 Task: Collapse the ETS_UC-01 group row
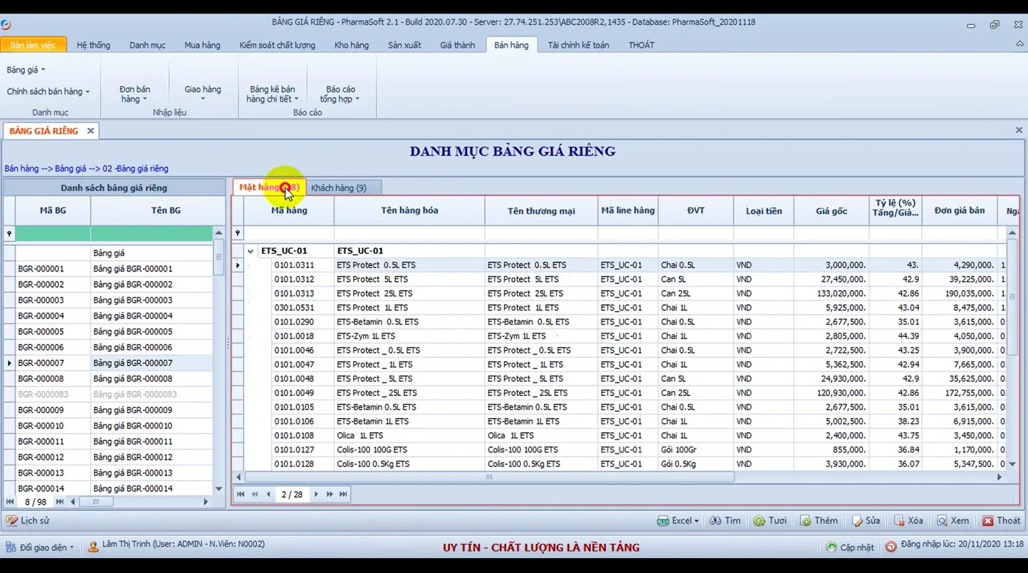click(251, 251)
